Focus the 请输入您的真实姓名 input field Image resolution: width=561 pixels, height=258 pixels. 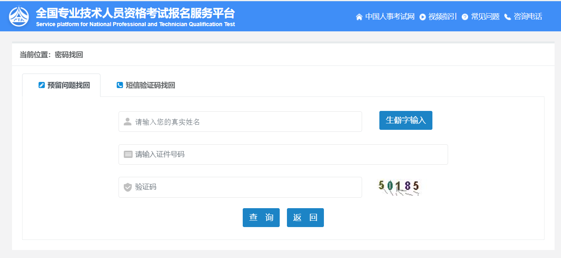click(x=245, y=122)
